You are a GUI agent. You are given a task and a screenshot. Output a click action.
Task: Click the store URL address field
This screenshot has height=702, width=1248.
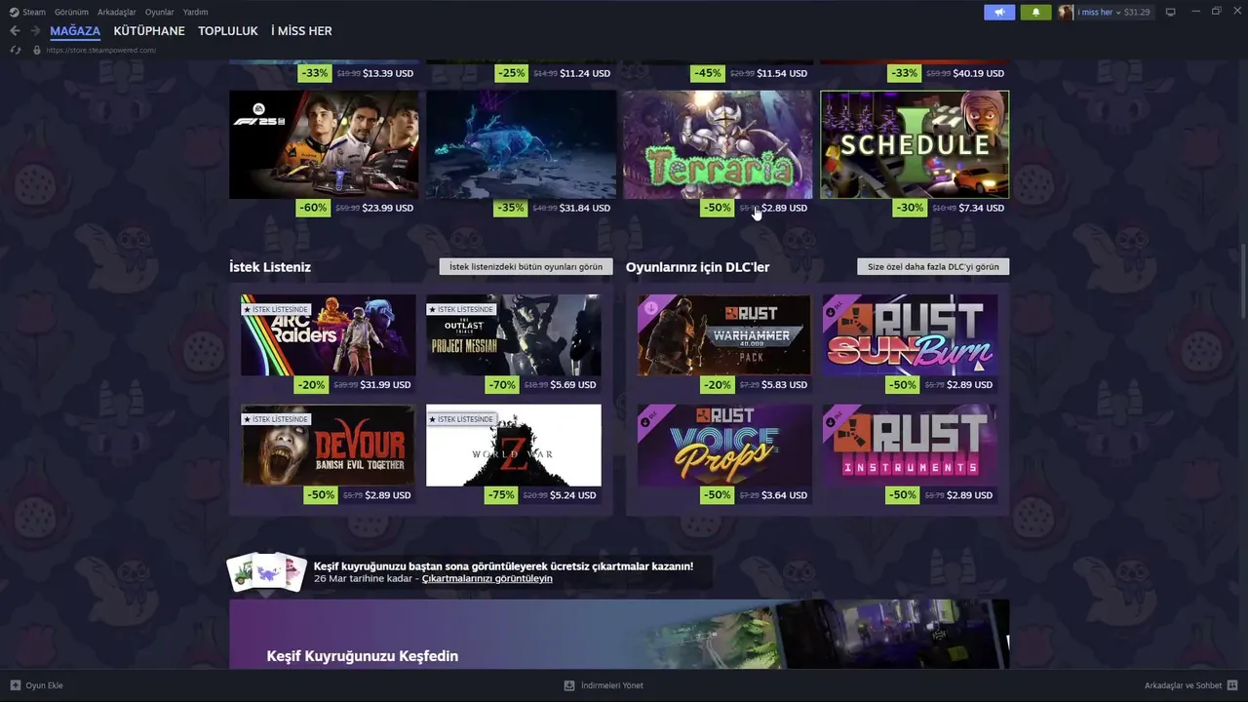(x=101, y=50)
